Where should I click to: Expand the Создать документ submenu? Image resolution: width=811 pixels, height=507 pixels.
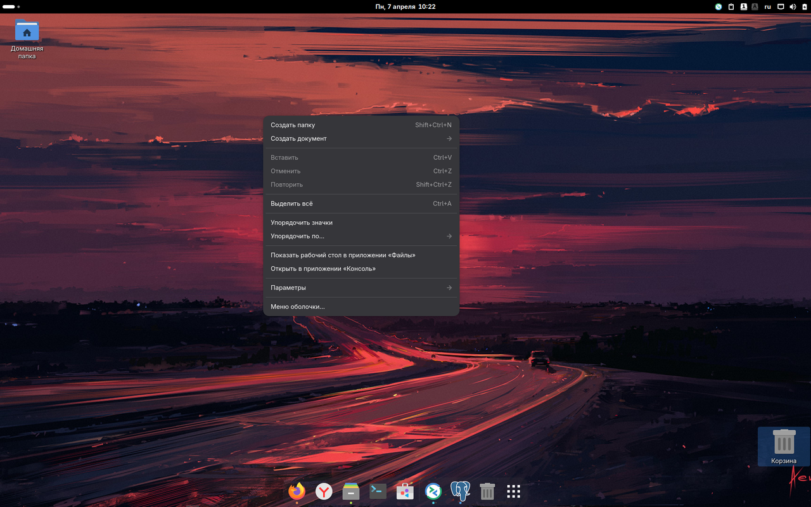coord(361,139)
